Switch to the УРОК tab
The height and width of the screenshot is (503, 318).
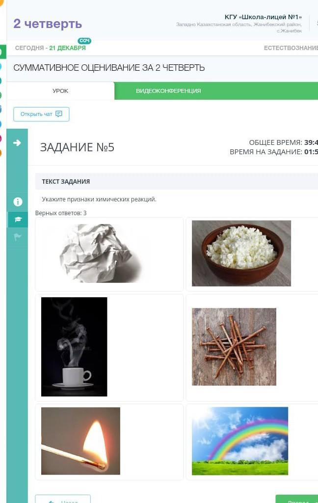(x=60, y=91)
